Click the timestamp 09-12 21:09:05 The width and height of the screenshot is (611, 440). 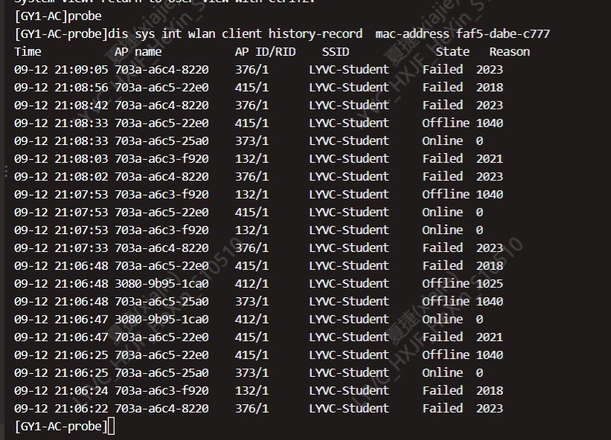(x=61, y=70)
